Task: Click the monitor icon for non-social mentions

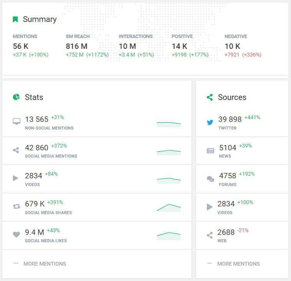Action: click(x=17, y=121)
